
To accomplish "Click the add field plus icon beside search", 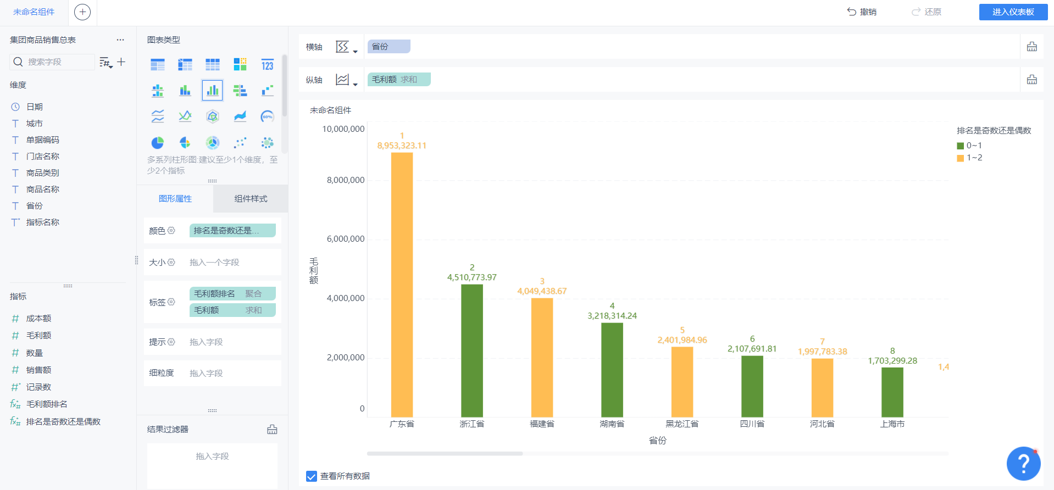I will (x=121, y=62).
